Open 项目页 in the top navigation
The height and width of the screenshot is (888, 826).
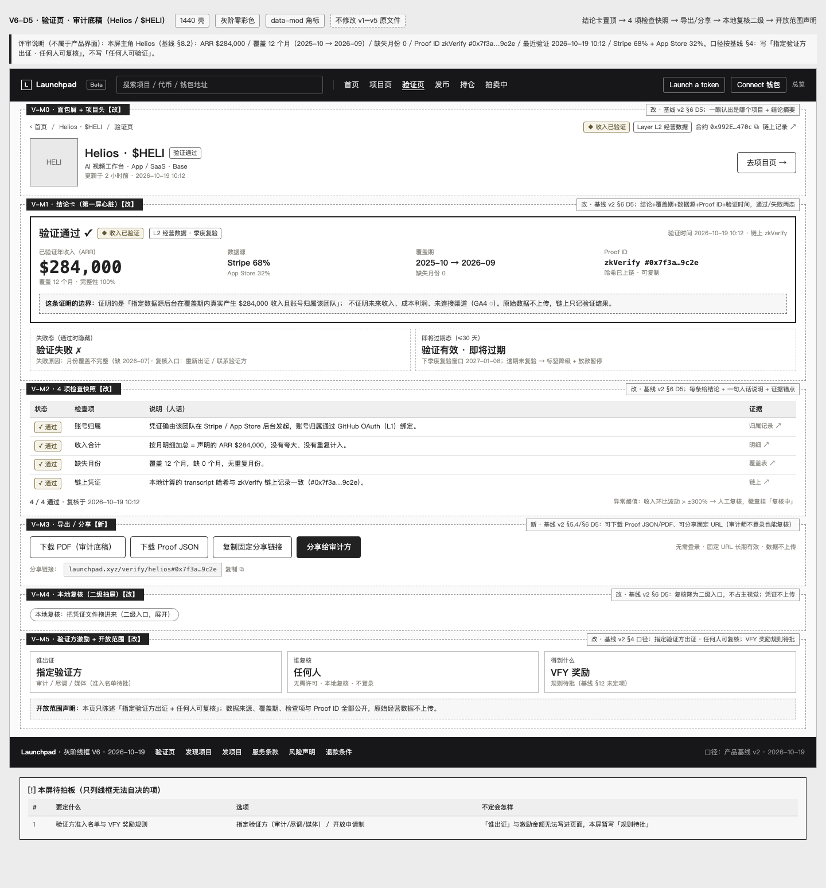[380, 85]
